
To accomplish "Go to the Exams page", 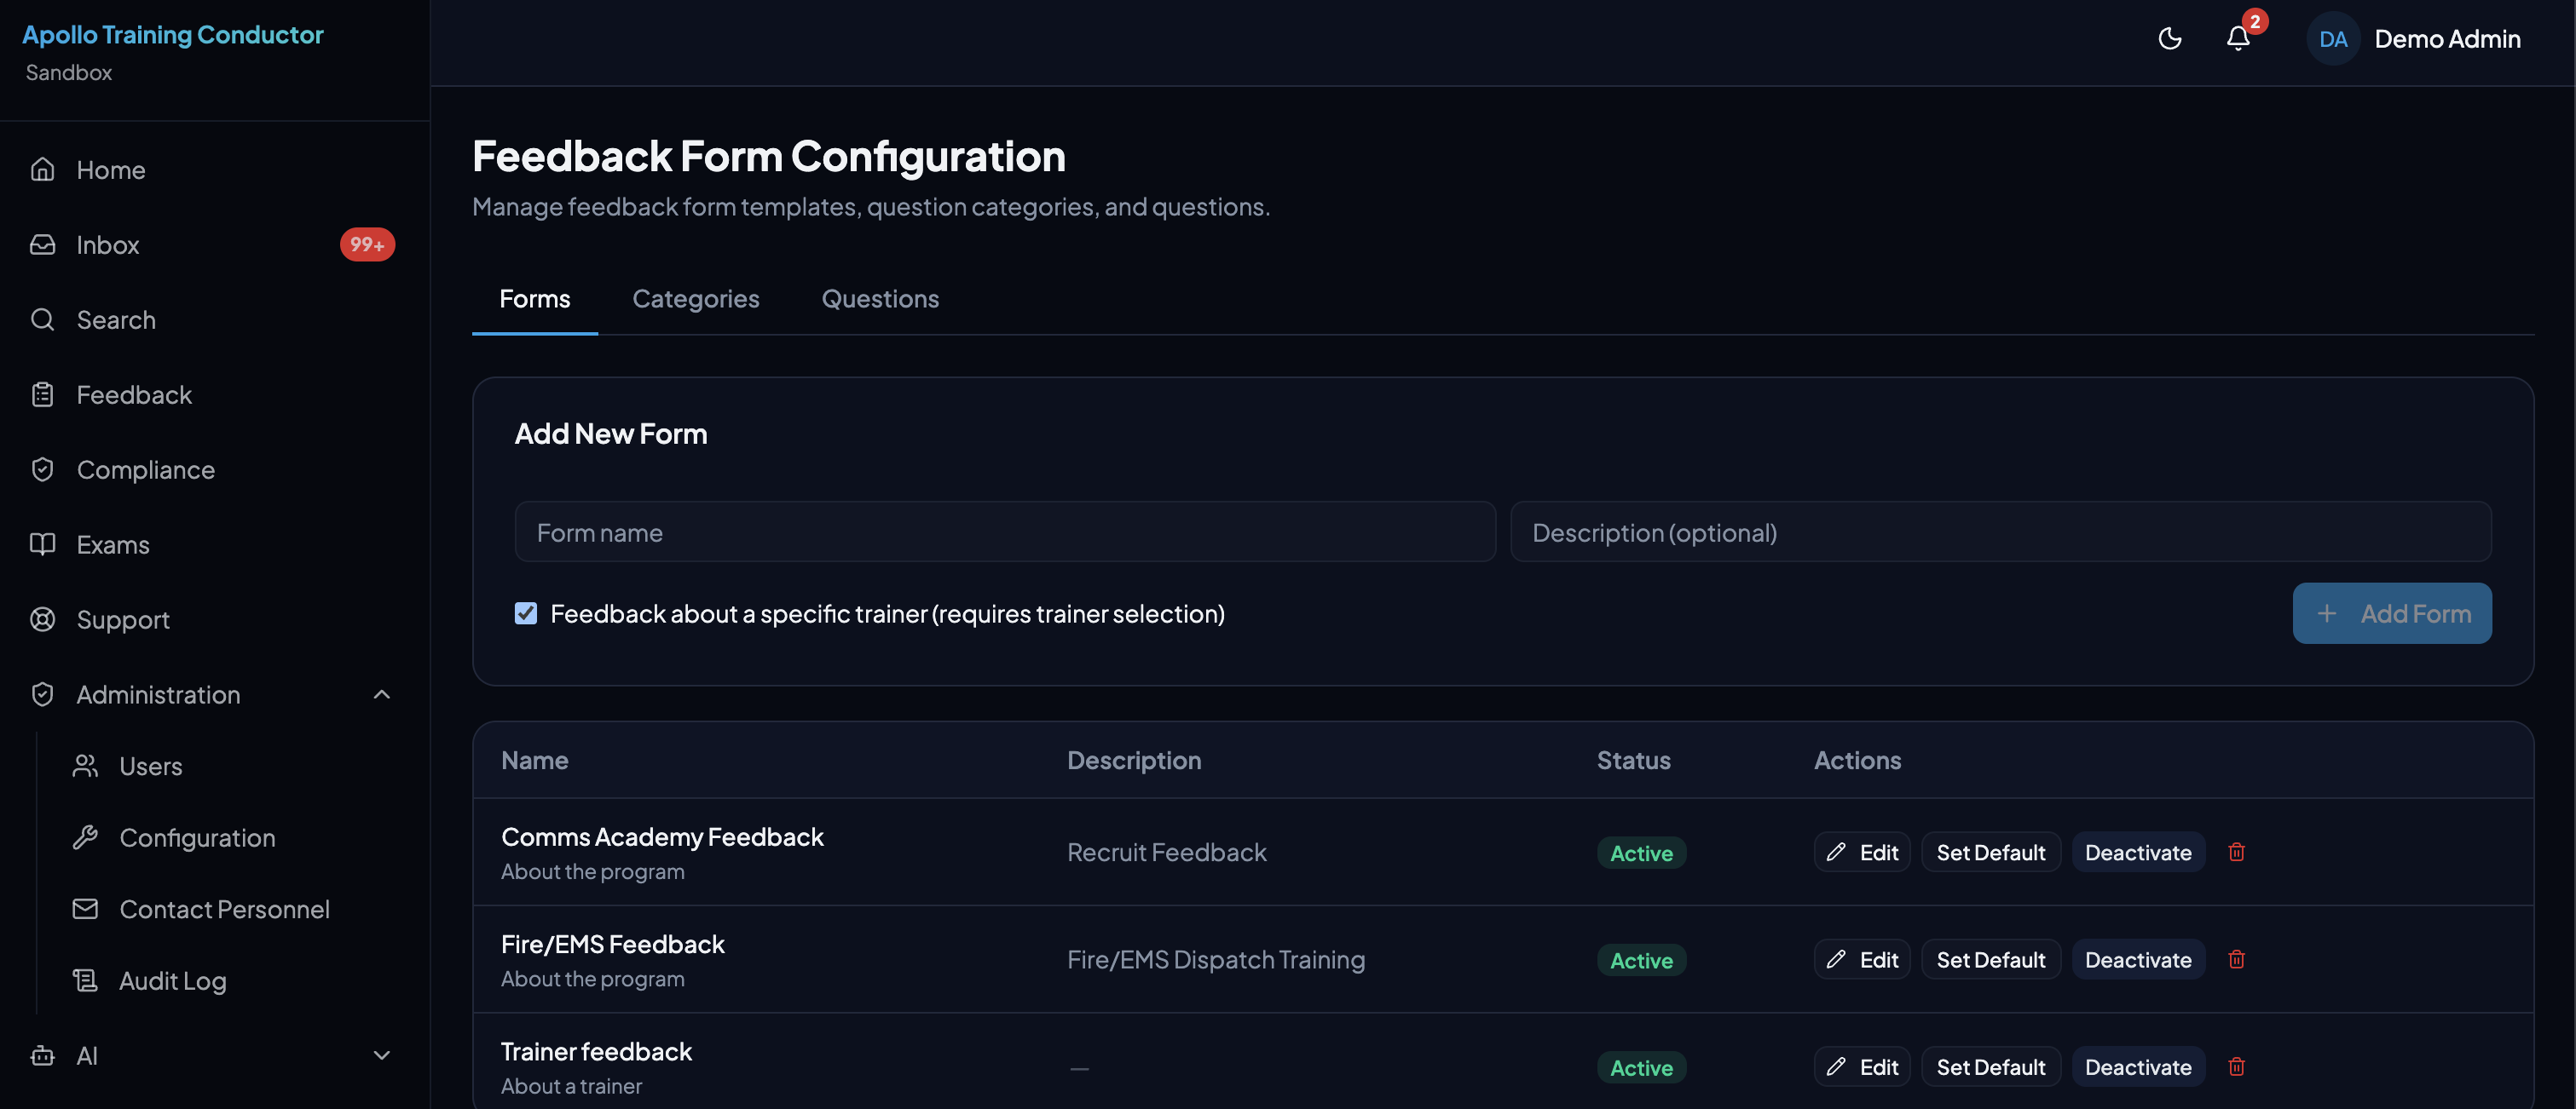I will point(214,544).
